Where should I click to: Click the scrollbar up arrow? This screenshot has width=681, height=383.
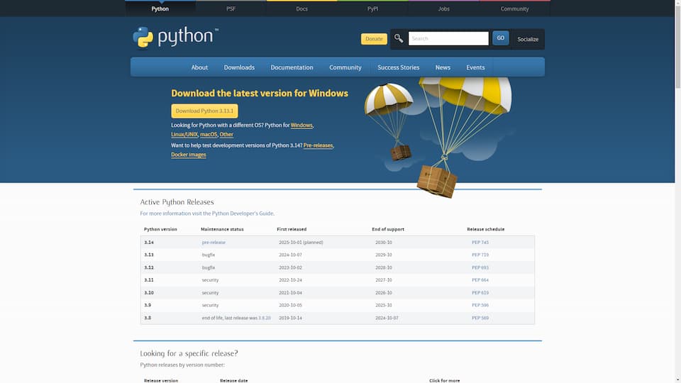pos(678,3)
